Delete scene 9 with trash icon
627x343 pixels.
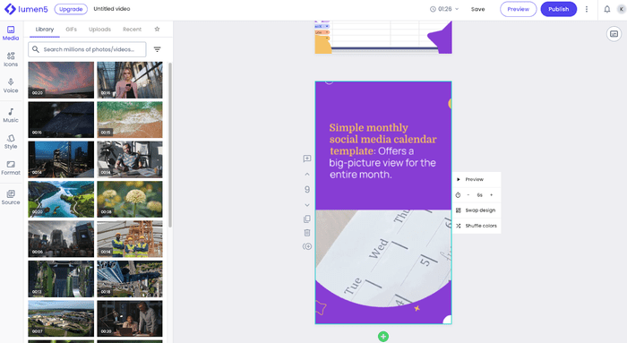pos(307,233)
